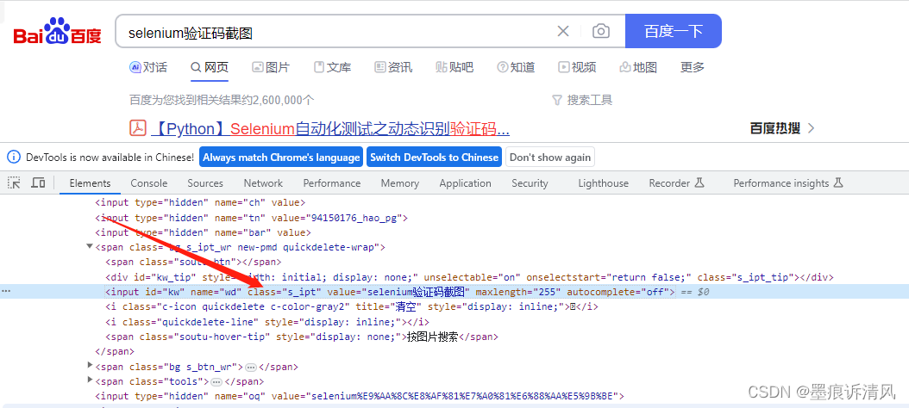
Task: Open the selected row's three-dot actions
Action: [x=6, y=292]
